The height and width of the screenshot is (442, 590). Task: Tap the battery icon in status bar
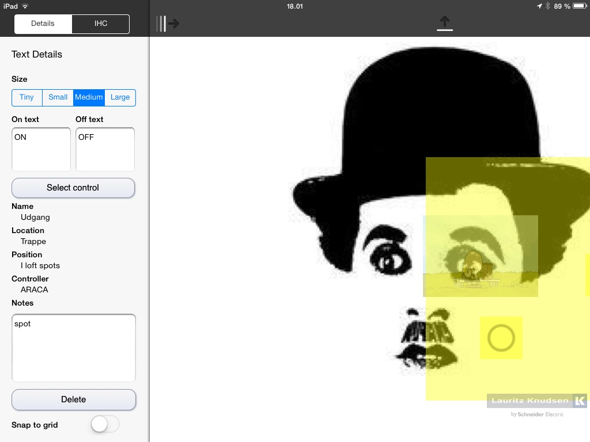pyautogui.click(x=580, y=6)
